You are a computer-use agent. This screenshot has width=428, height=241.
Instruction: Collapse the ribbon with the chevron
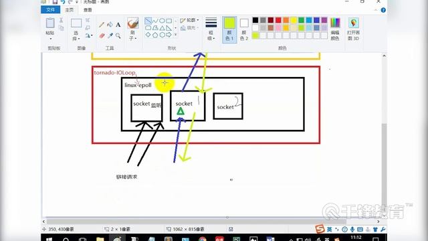376,10
